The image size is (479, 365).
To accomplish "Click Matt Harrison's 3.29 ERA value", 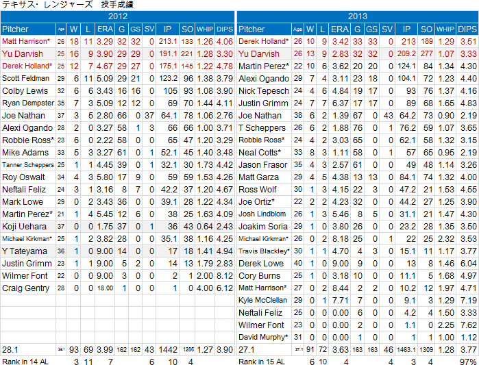I will coord(105,41).
